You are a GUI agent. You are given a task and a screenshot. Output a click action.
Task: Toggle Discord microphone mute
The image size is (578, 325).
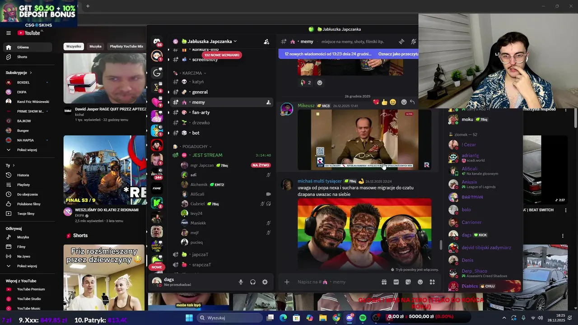[241, 282]
